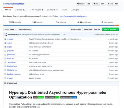The image size is (124, 108).
Task: Open the bold hyperopt repository name link
Action: click(20, 4)
